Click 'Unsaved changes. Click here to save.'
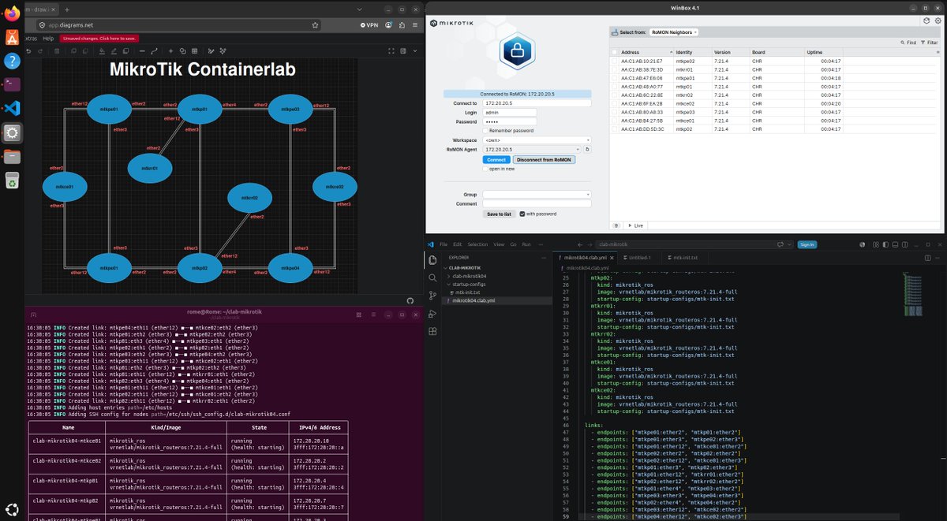 98,38
